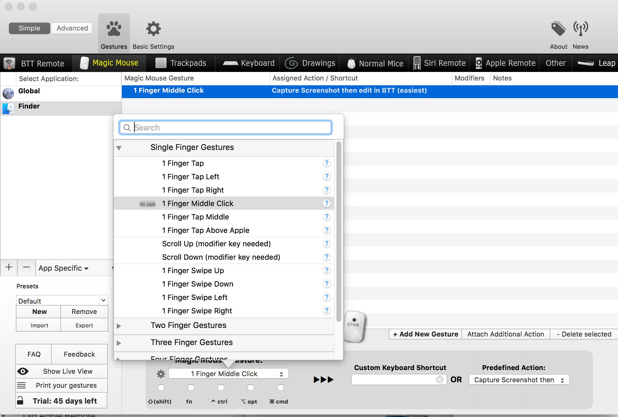Click help icon for Scroll Down gesture
Screen dimensions: 618x417
(326, 257)
